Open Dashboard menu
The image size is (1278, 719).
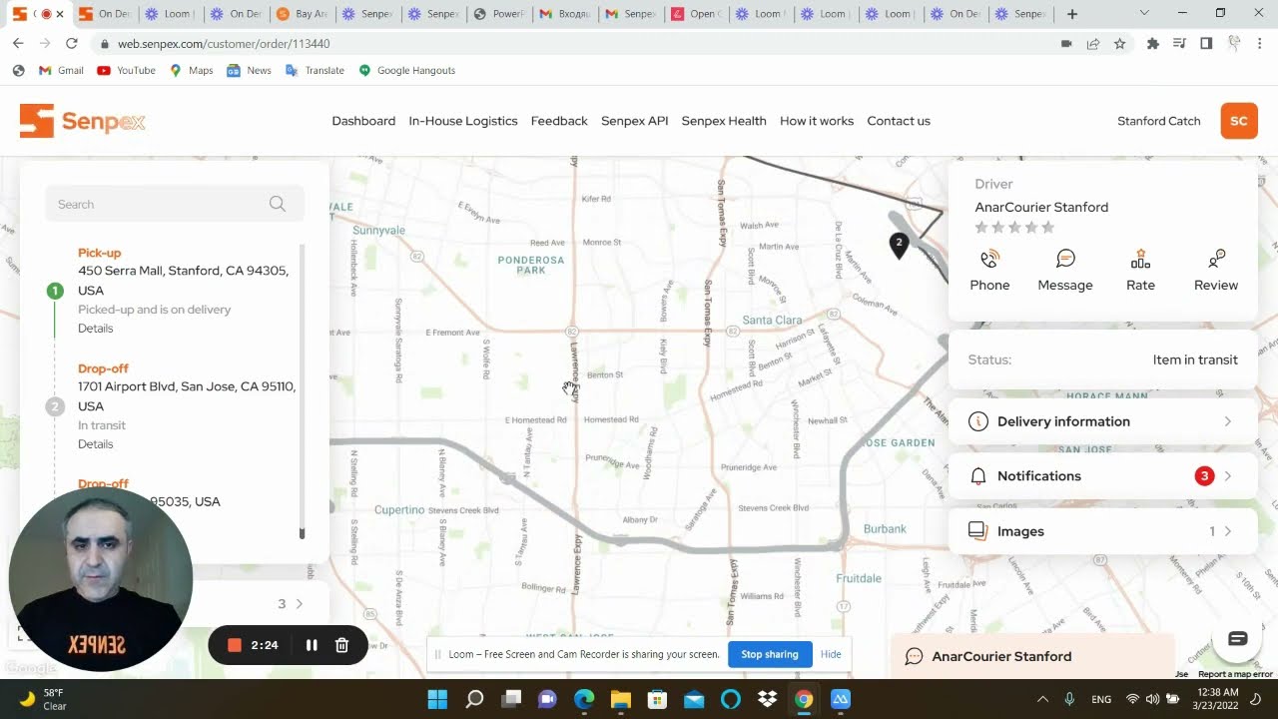pyautogui.click(x=363, y=121)
